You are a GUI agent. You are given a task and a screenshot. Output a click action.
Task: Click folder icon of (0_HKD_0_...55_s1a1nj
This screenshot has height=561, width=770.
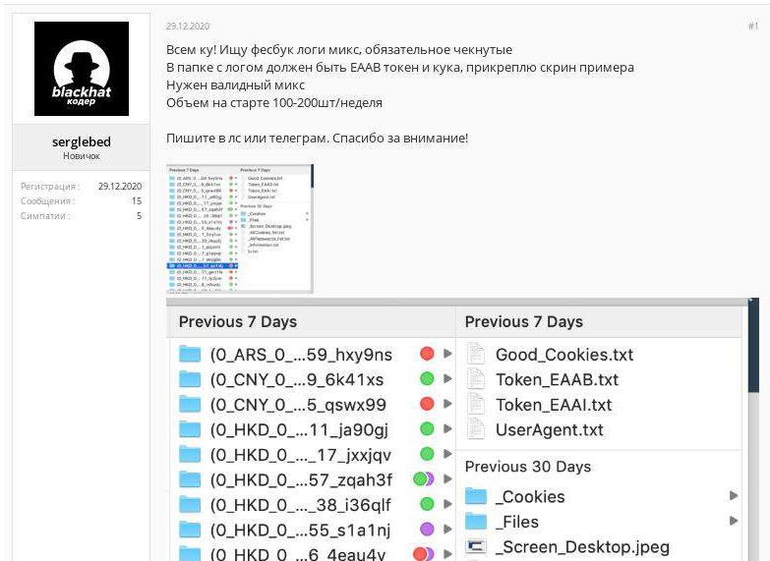pos(190,530)
